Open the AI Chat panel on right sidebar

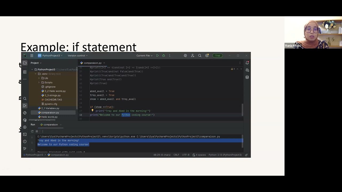247,70
